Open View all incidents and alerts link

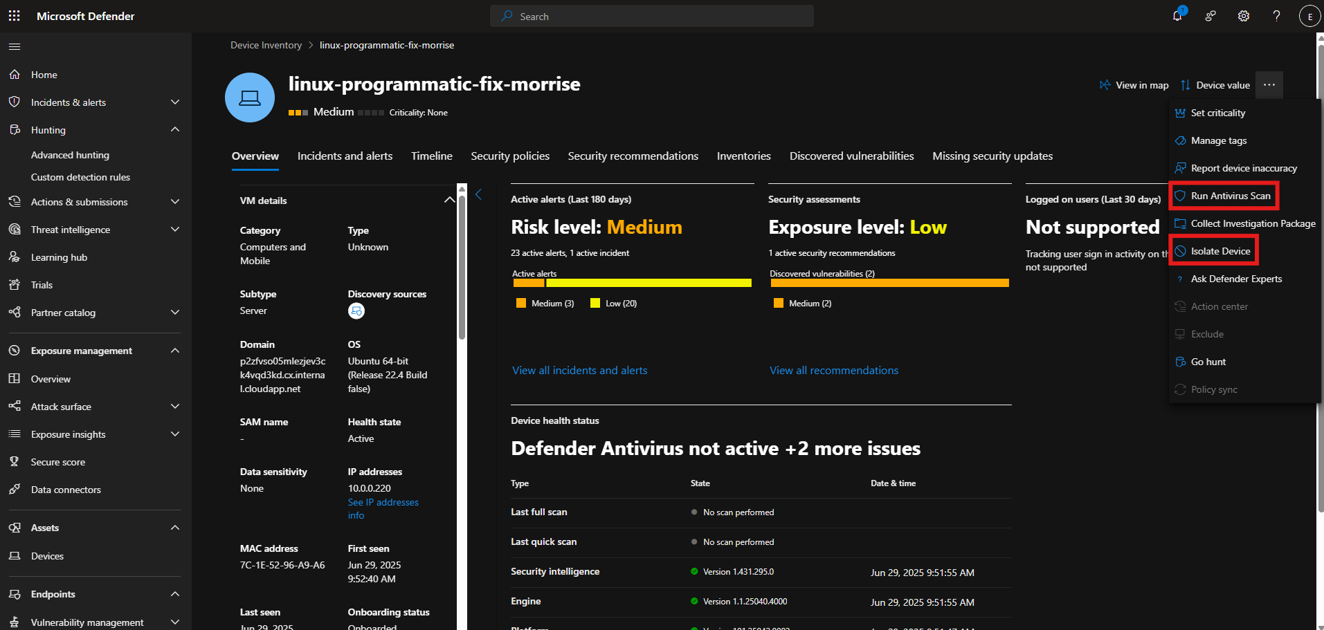point(580,371)
